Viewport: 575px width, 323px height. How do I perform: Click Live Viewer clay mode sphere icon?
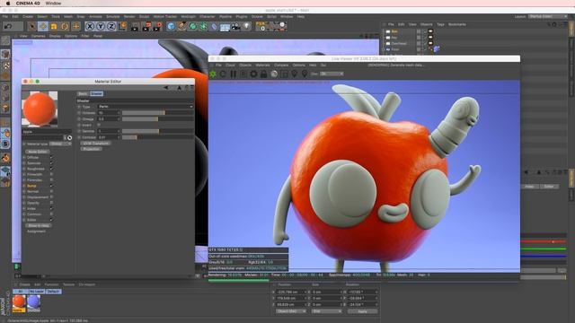coord(274,74)
